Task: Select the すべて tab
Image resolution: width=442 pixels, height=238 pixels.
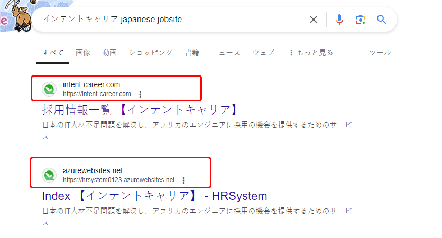Action: pyautogui.click(x=53, y=53)
